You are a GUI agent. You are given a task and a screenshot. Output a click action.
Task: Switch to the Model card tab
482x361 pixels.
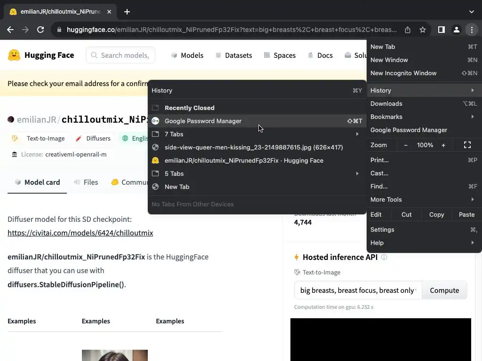(x=37, y=182)
